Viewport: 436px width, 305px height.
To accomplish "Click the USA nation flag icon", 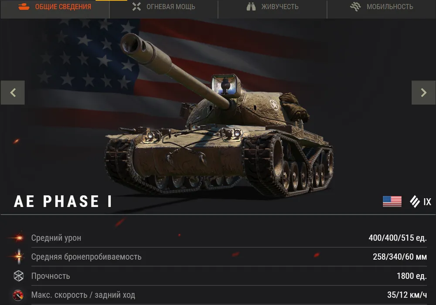I will [392, 201].
